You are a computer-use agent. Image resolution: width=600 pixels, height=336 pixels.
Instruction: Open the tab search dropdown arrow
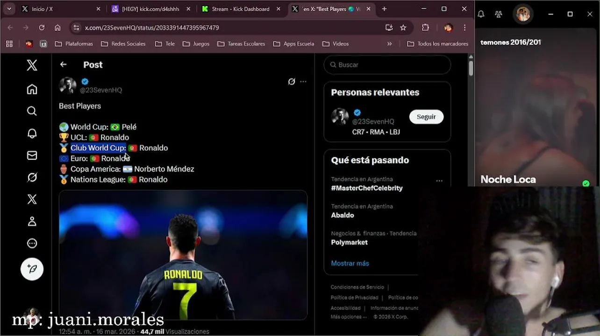click(9, 9)
